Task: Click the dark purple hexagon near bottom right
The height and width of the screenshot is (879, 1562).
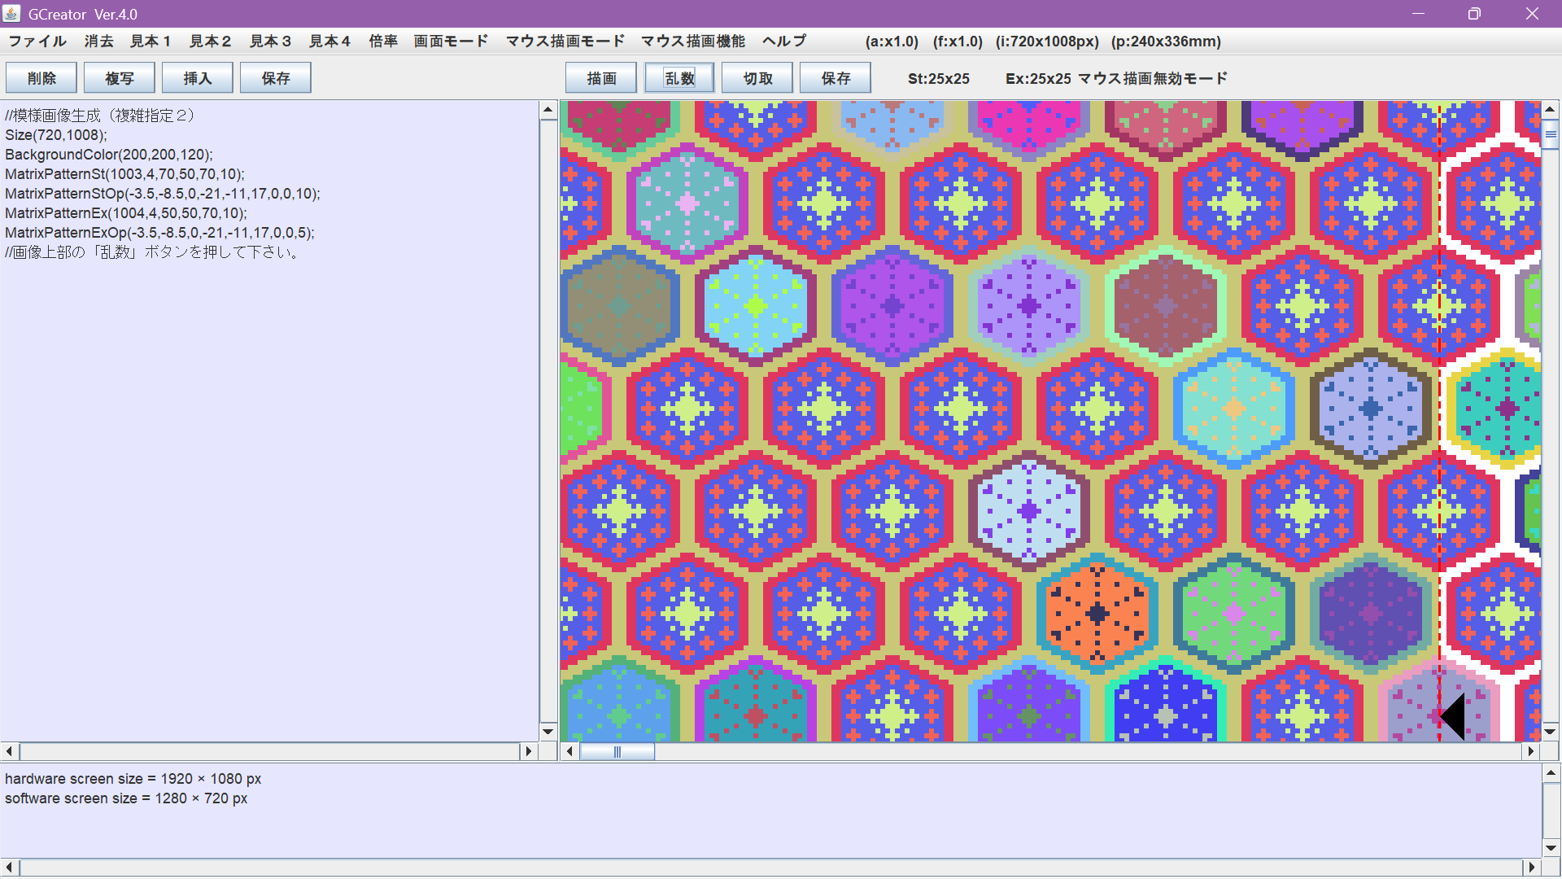Action: coord(1371,614)
